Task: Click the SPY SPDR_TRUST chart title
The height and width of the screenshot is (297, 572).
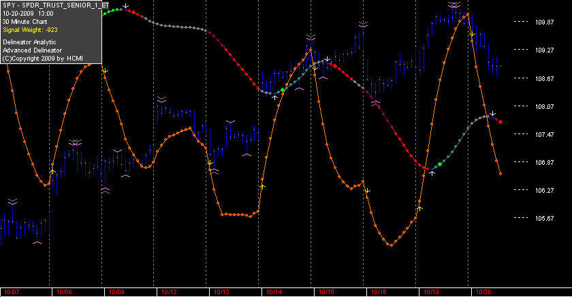Action: pyautogui.click(x=55, y=5)
